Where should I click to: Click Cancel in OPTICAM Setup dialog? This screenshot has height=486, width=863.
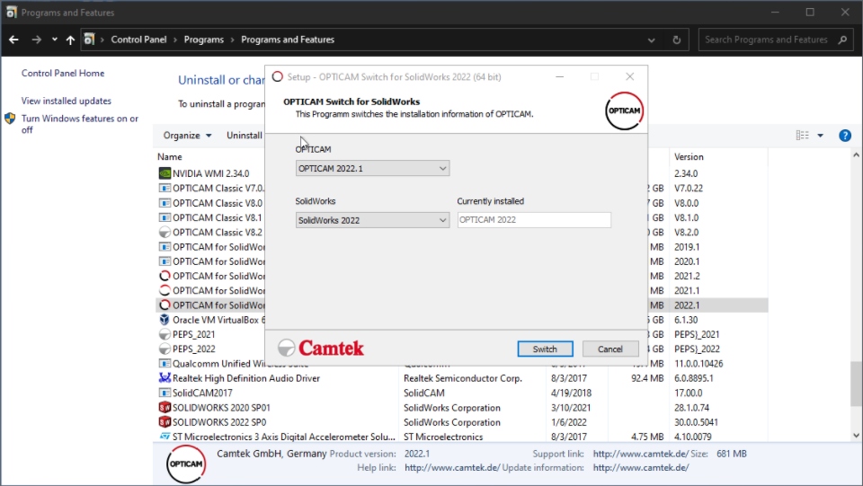[609, 349]
